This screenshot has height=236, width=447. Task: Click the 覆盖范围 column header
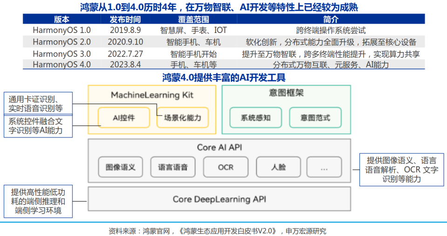coord(194,20)
